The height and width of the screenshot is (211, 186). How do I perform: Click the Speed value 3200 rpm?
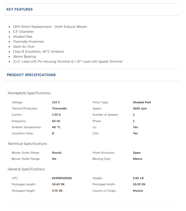[140, 109]
